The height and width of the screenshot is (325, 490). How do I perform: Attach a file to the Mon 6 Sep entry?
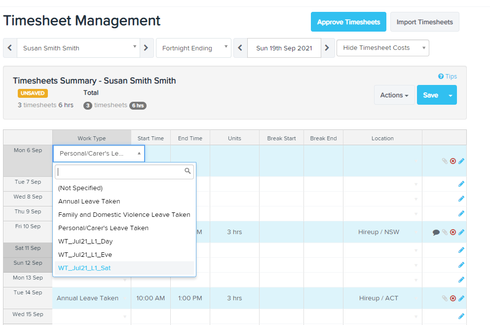(x=445, y=161)
